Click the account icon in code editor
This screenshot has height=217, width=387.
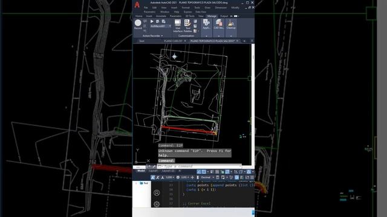point(157,193)
